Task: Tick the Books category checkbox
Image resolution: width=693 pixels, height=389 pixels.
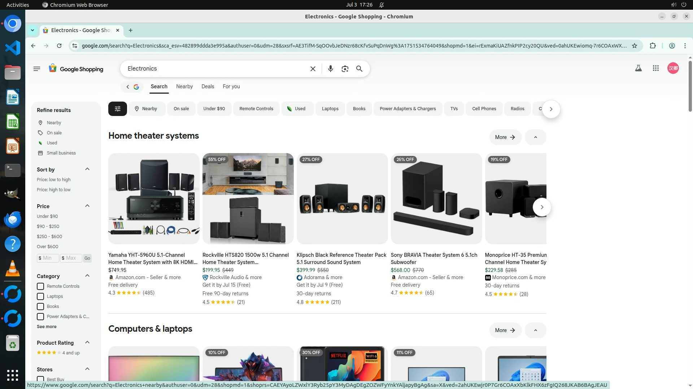Action: click(40, 307)
